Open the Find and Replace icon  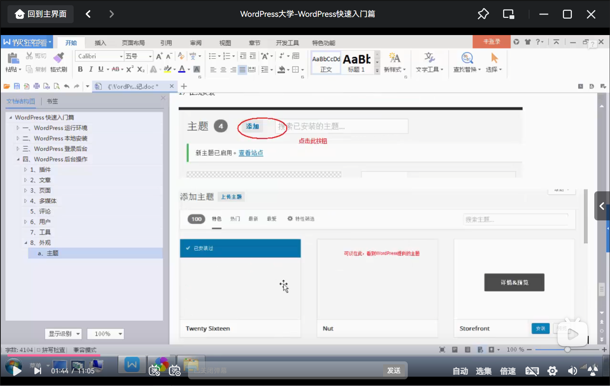467,58
